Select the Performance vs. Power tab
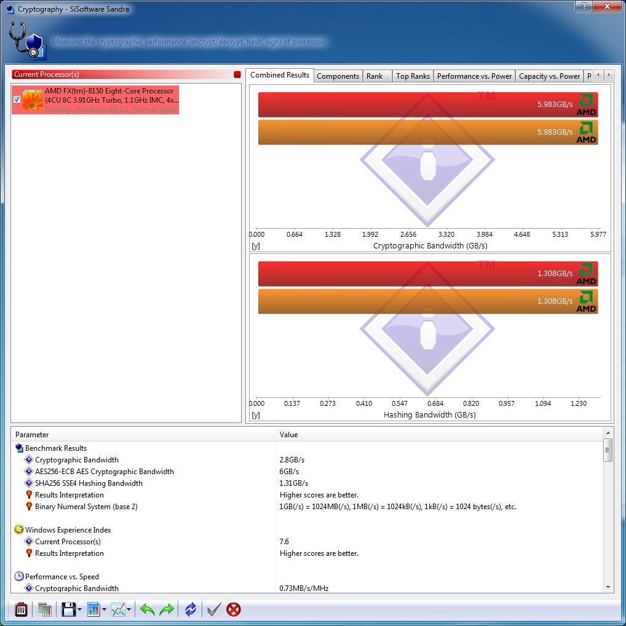This screenshot has height=626, width=626. pos(474,76)
